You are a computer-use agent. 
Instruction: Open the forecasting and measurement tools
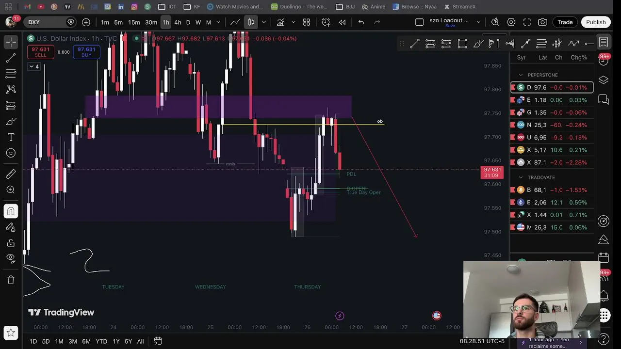pos(11,106)
